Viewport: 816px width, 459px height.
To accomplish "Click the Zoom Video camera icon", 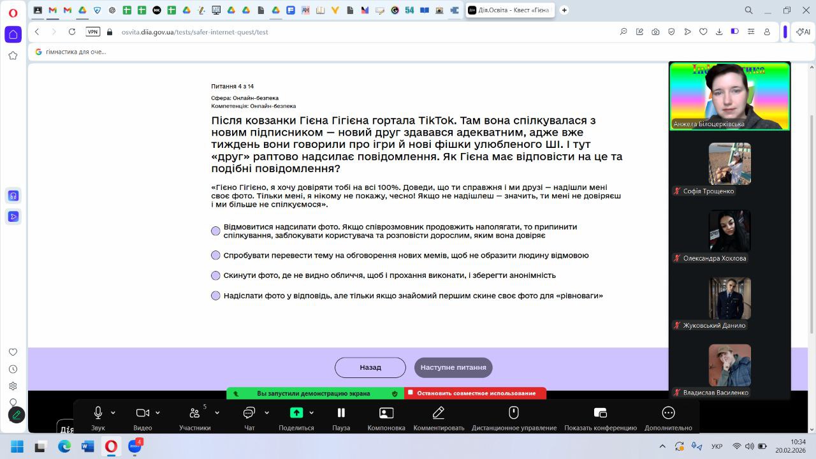I will 142,413.
